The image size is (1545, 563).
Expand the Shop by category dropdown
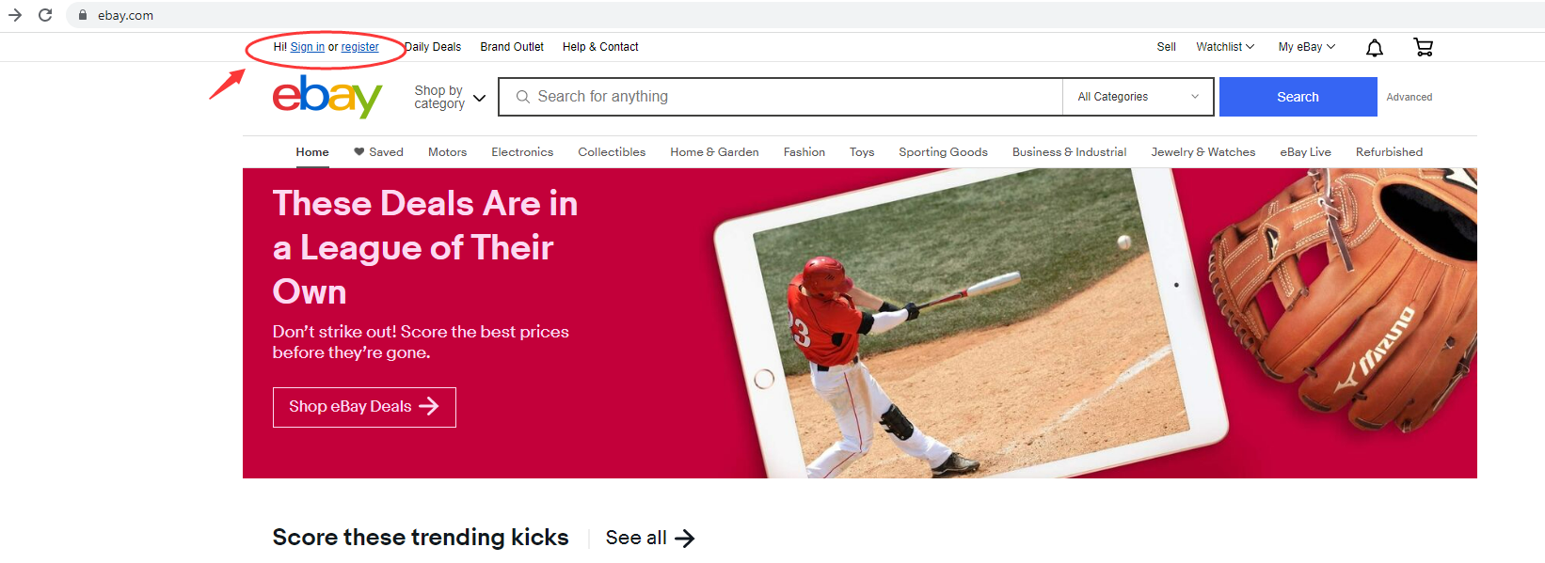[450, 97]
